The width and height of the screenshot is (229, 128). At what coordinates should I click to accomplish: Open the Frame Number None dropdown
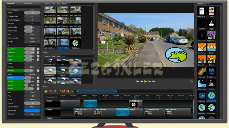pyautogui.click(x=32, y=38)
